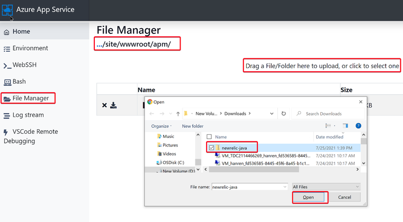Screen dimensions: 403x222
Task: Refresh the Downloads folder view
Action: (284, 114)
